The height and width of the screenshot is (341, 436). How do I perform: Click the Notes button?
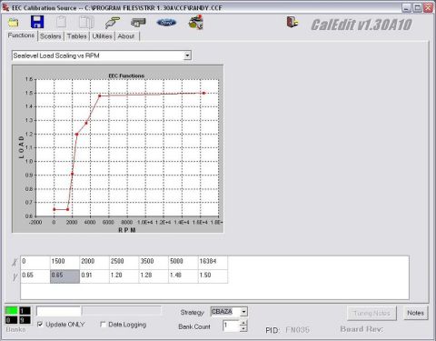[415, 313]
